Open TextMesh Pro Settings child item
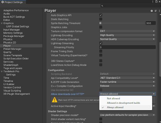The height and width of the screenshot is (123, 161). point(11,75)
